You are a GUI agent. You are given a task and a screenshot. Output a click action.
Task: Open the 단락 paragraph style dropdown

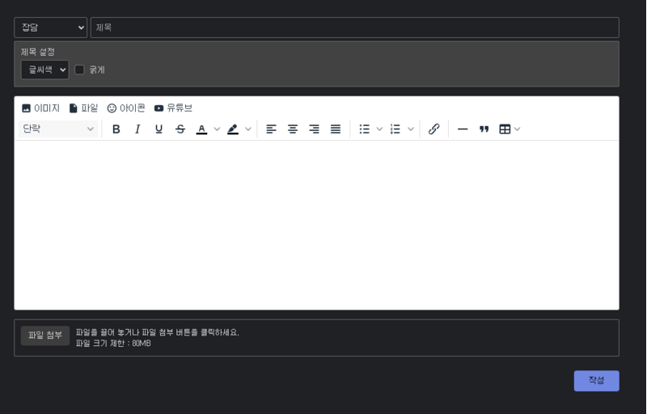(x=58, y=129)
